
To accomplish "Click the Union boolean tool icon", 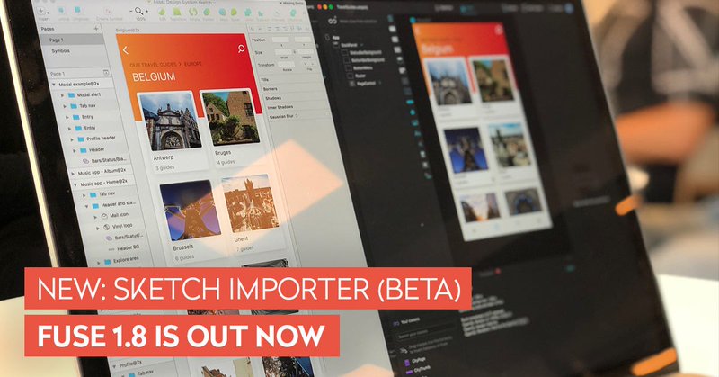I will click(x=249, y=13).
